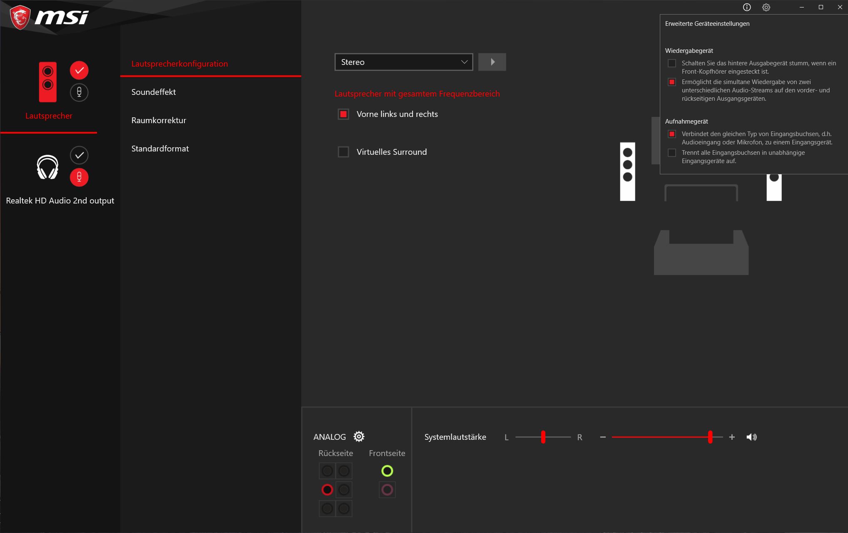The height and width of the screenshot is (533, 848).
Task: Open the Soundeffekt tab
Action: point(154,92)
